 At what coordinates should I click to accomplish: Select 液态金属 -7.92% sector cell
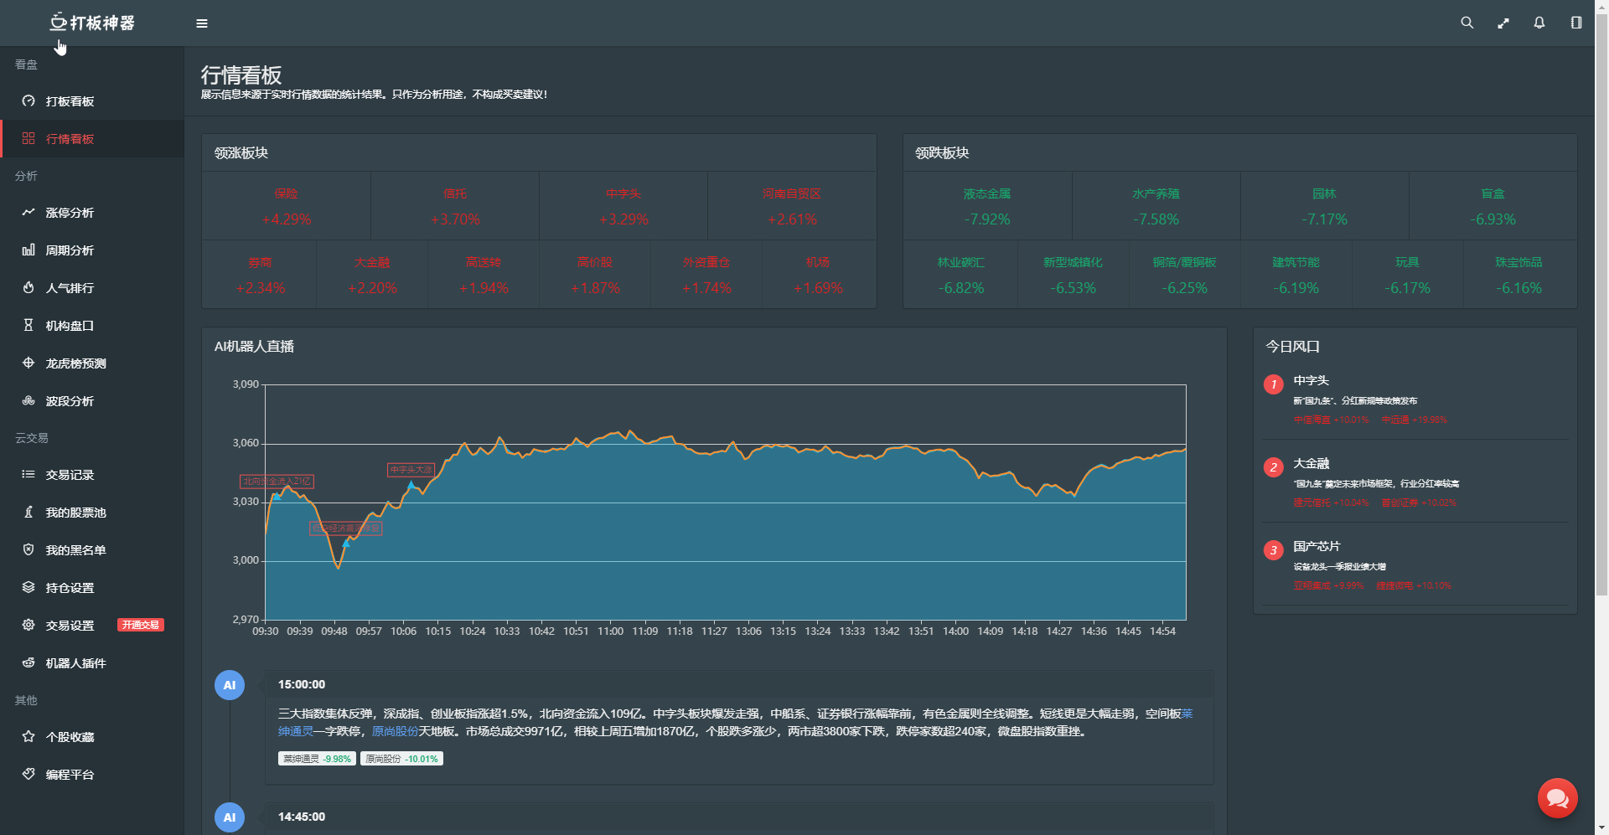pos(987,206)
